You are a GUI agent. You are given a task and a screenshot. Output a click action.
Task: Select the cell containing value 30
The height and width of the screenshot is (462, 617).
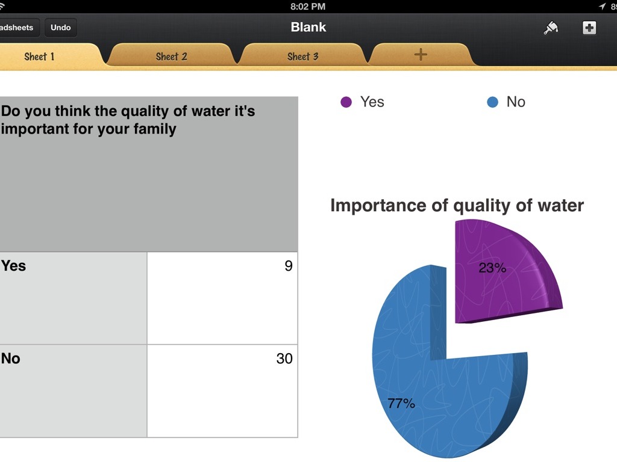(x=222, y=390)
